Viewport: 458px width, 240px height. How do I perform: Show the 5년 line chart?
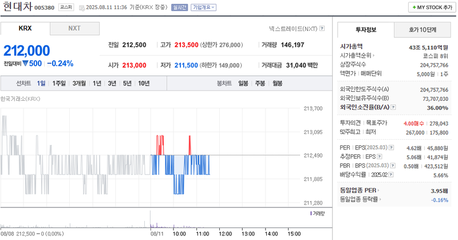pyautogui.click(x=127, y=83)
